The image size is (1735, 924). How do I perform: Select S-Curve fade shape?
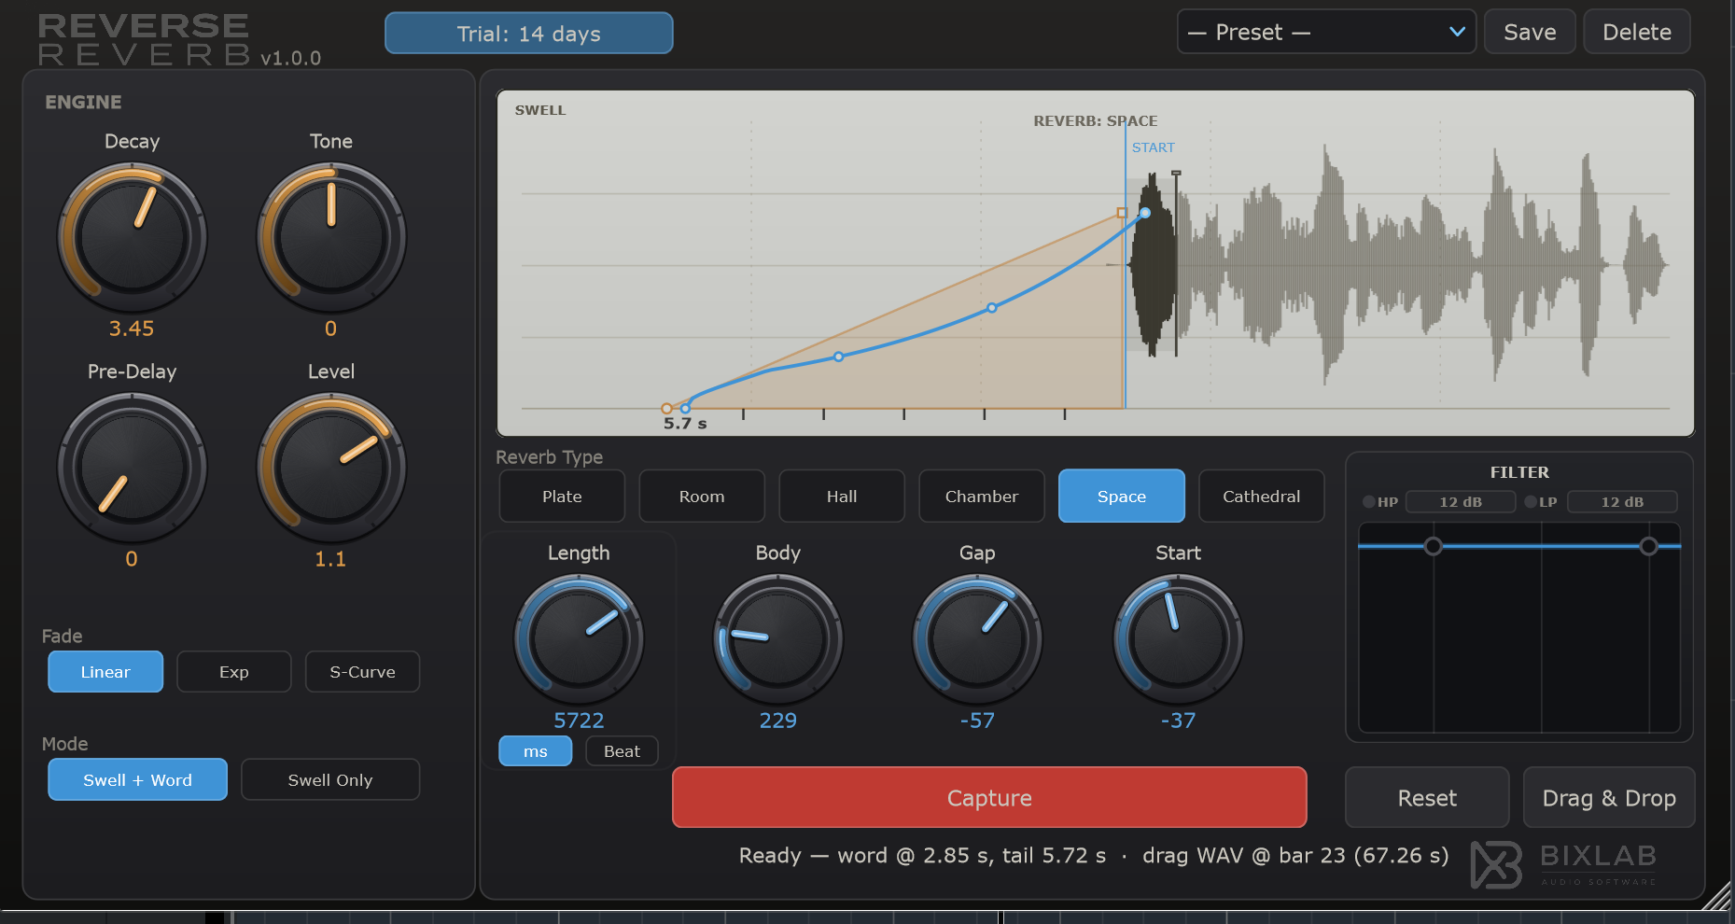tap(362, 672)
